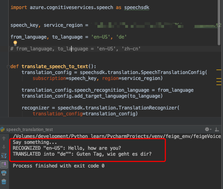Click the 'def' keyword
Viewport: 223px width, 189px height.
[15, 66]
